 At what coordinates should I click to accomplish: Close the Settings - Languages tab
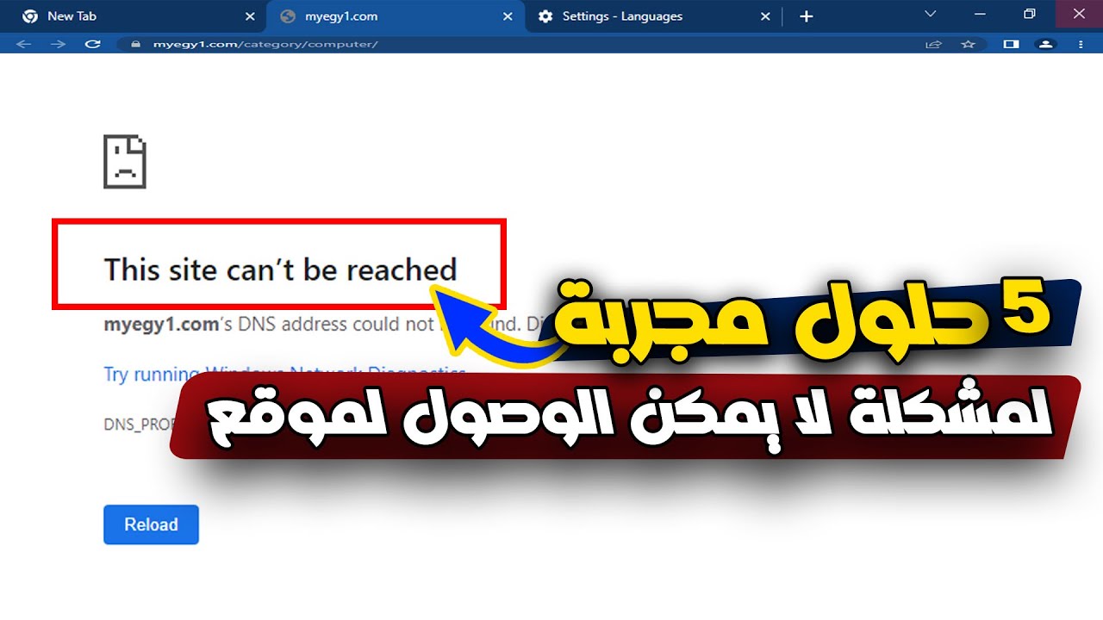tap(765, 16)
